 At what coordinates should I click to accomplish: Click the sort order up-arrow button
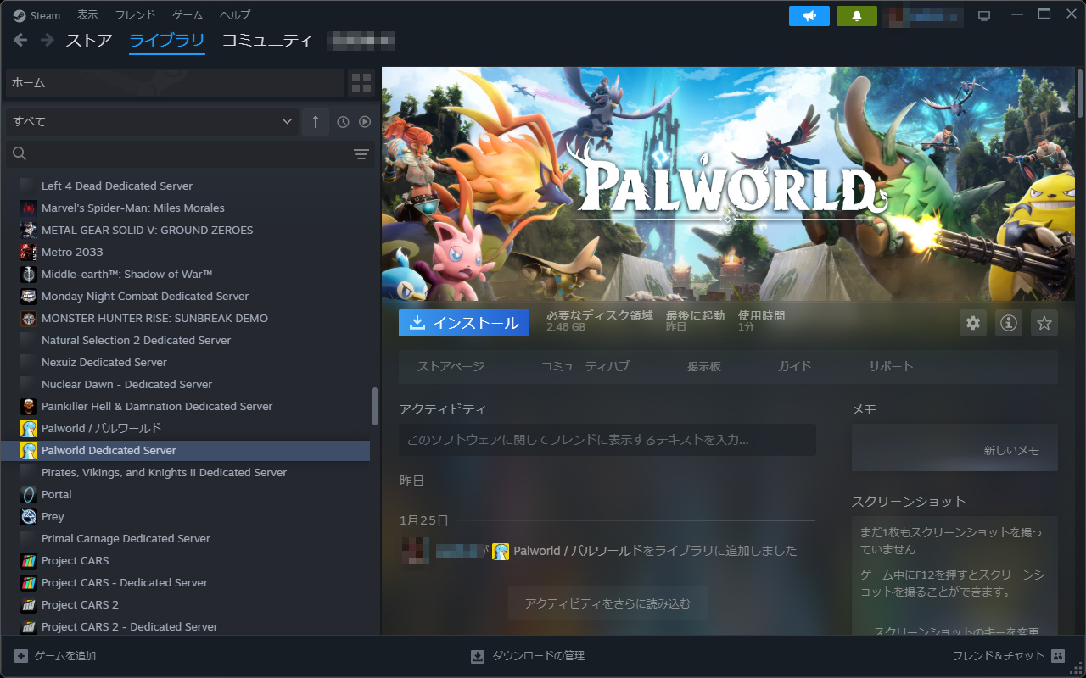(x=316, y=122)
